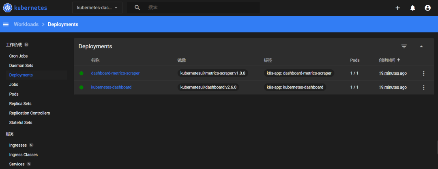Open Ingresses in sidebar
The height and width of the screenshot is (169, 438).
point(18,145)
